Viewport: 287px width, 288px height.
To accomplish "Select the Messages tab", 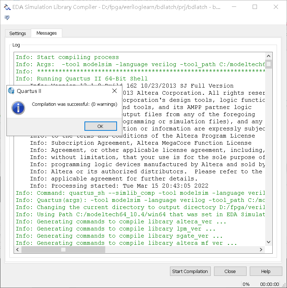I will (x=47, y=33).
